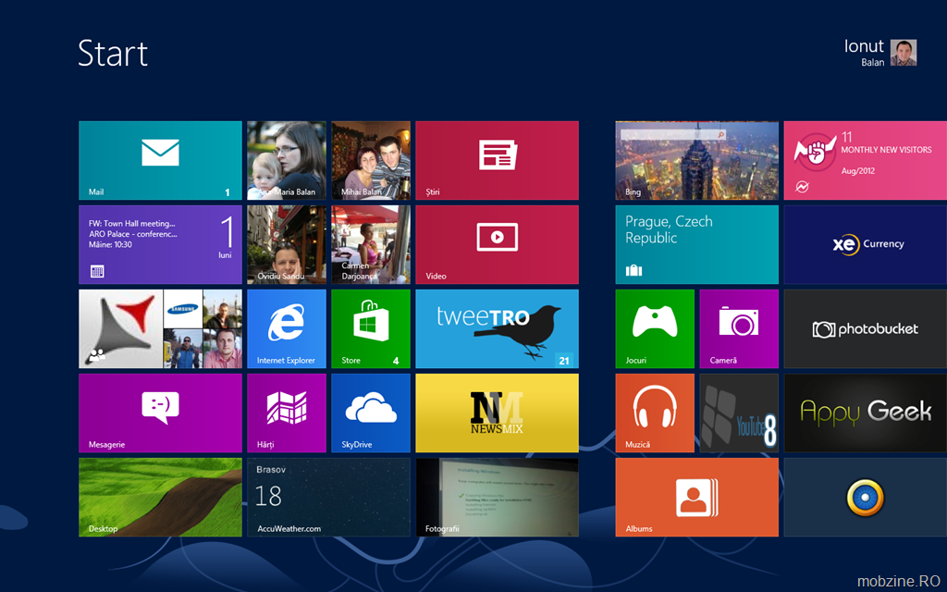947x592 pixels.
Task: Launch the Video tile
Action: pos(497,244)
